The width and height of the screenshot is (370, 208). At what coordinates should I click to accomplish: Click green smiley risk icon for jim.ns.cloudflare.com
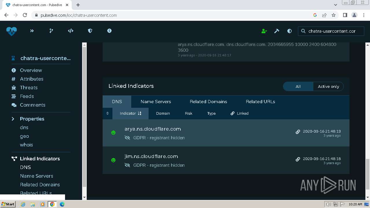coord(113,160)
